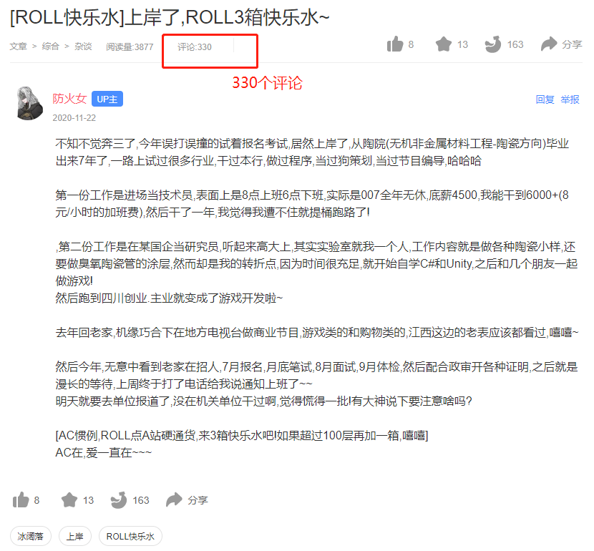
Task: Jump to comments via 评论:330
Action: pyautogui.click(x=195, y=47)
